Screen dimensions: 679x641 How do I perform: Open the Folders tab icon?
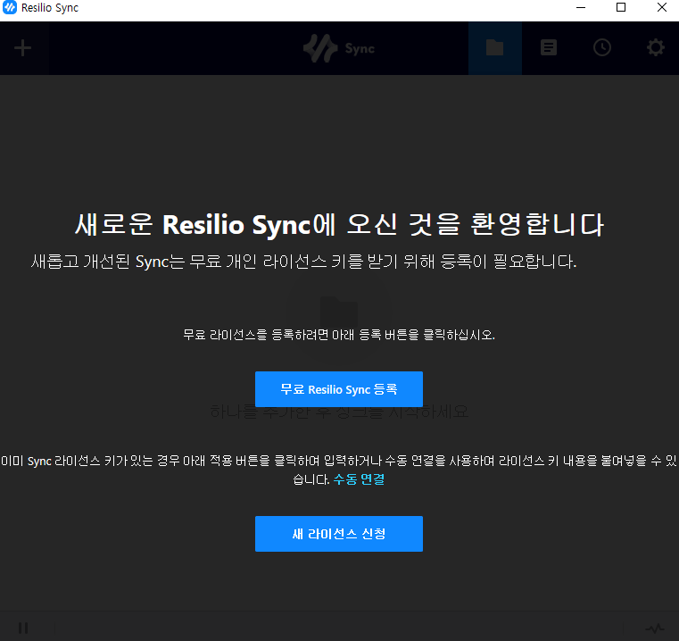(494, 47)
